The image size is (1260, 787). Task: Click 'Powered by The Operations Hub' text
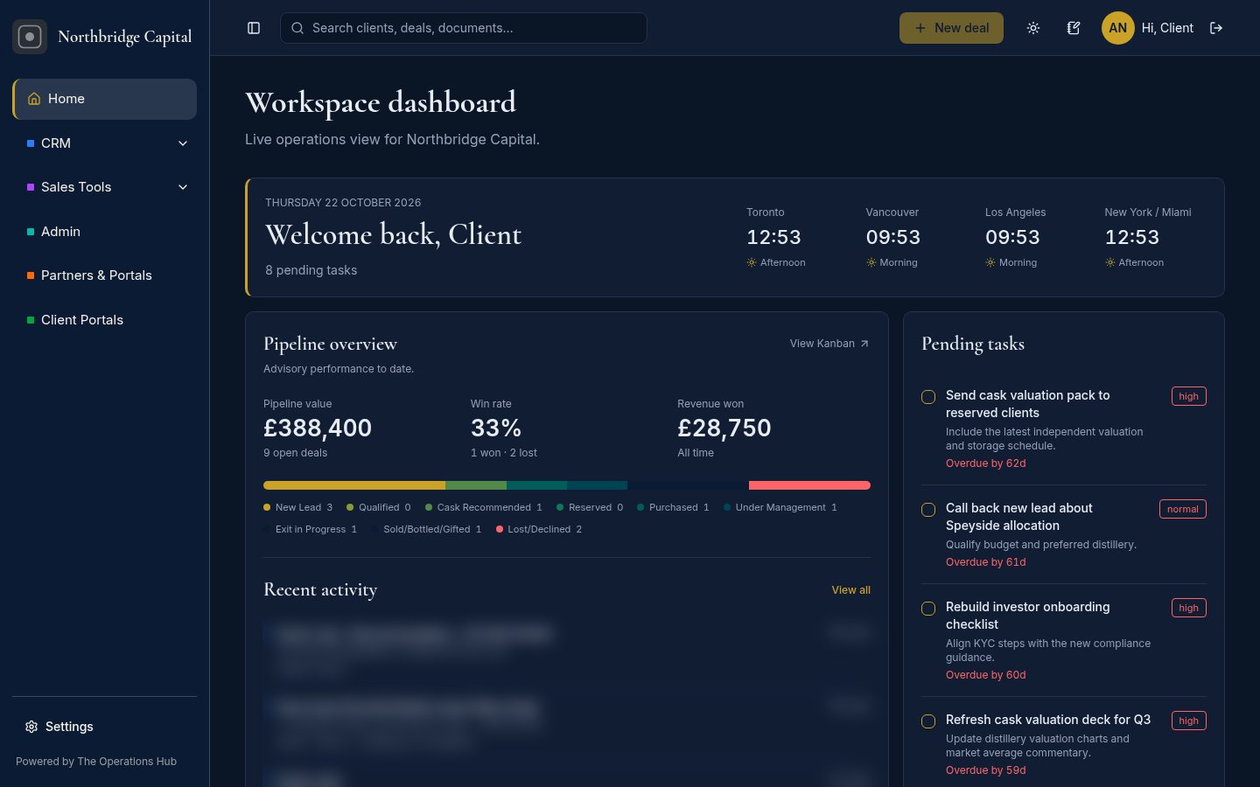click(x=96, y=762)
